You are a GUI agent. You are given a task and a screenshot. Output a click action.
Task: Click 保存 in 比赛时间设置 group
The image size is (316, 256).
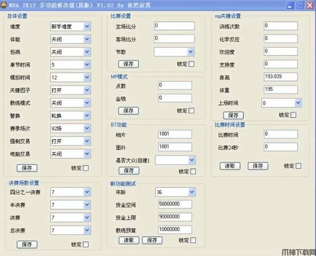coord(258,166)
